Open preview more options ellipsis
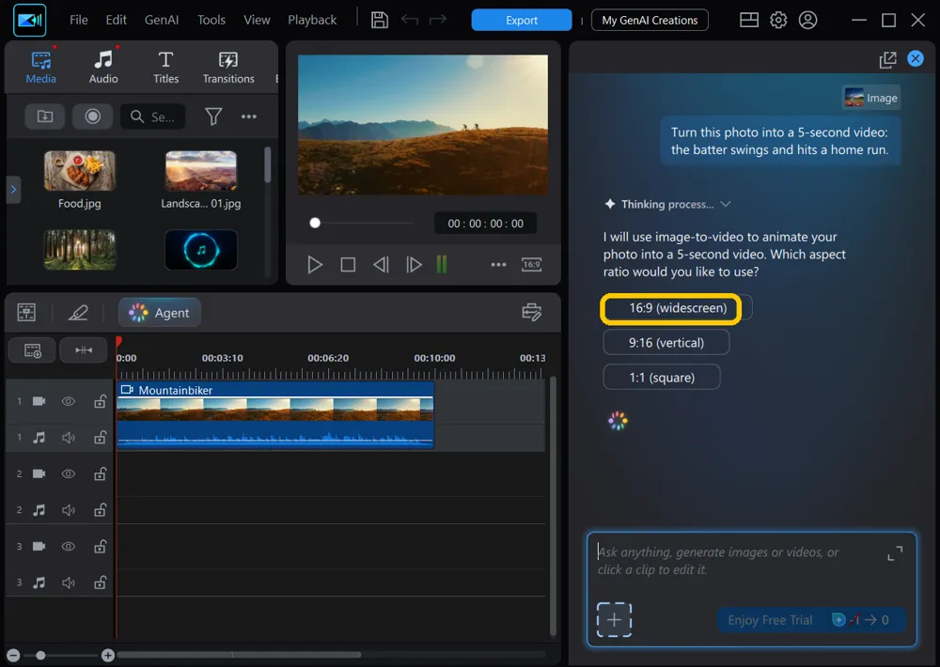 [x=498, y=264]
